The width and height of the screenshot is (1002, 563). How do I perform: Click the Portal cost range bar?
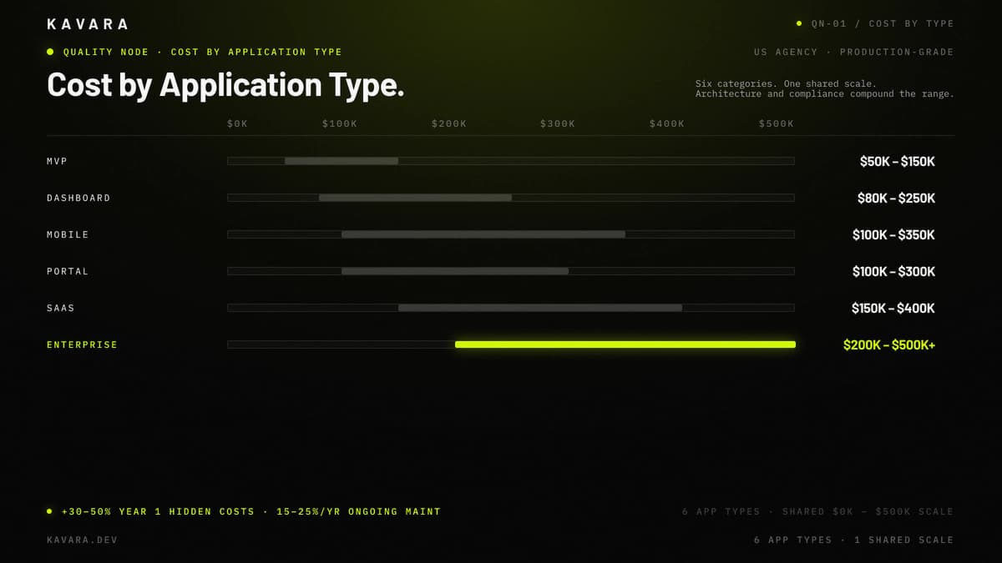[x=455, y=271]
